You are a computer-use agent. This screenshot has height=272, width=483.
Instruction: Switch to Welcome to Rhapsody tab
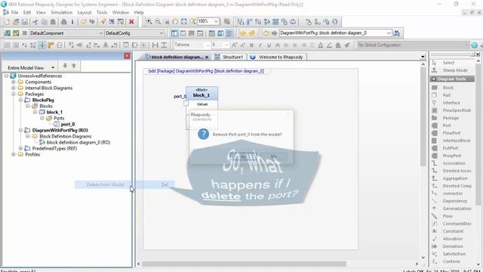click(277, 57)
